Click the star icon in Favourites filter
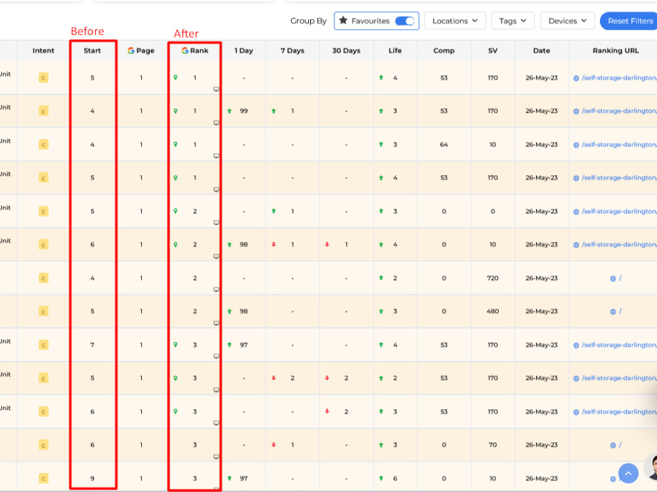 click(x=343, y=20)
